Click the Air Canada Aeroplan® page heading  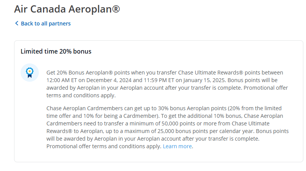67,9
